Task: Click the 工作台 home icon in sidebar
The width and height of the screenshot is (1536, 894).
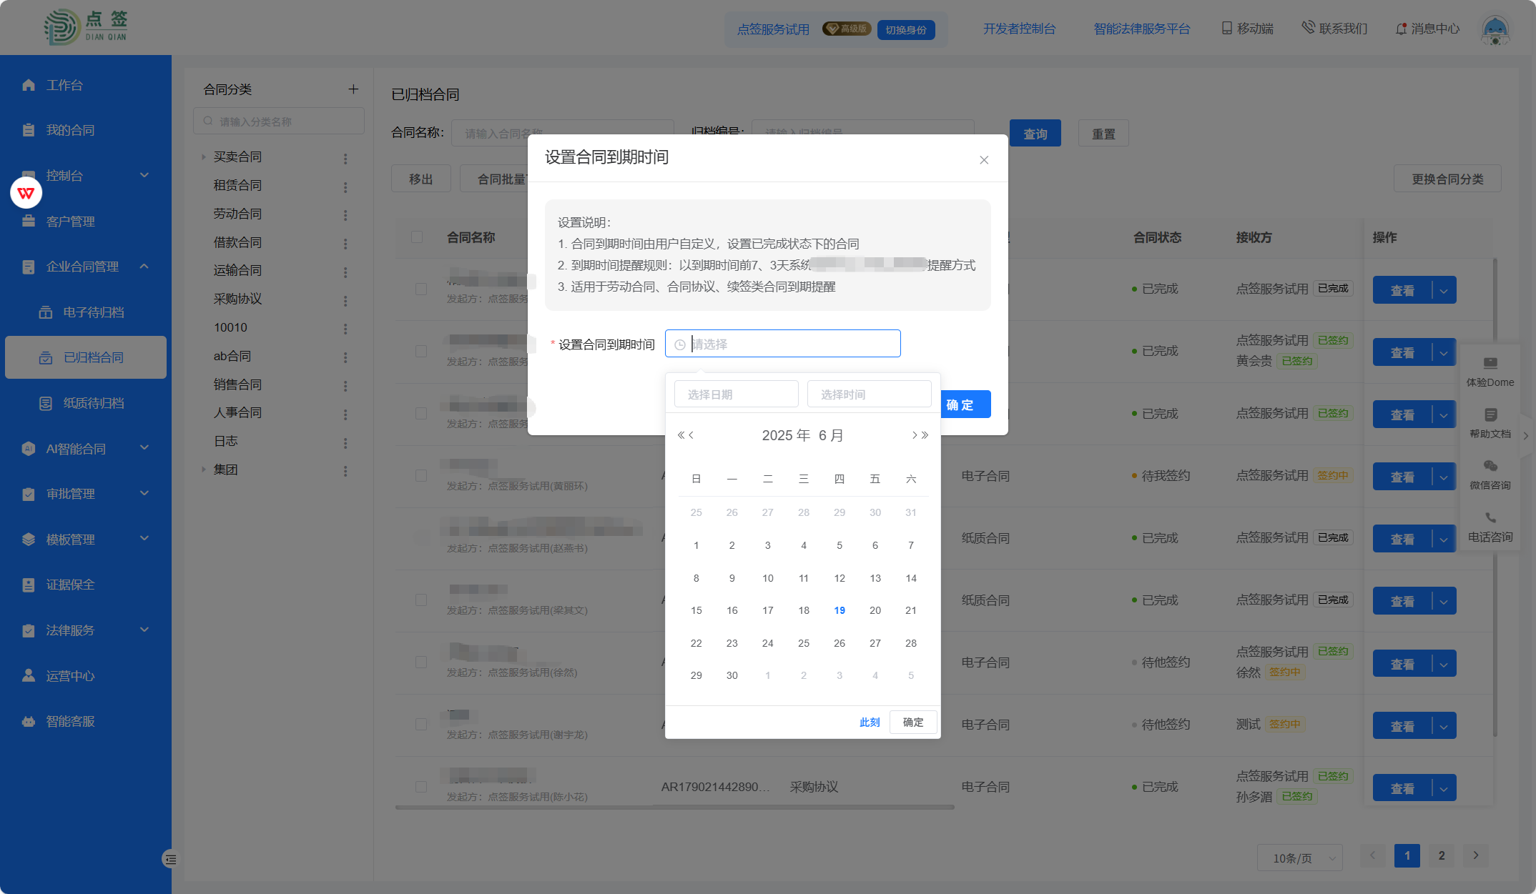Action: tap(29, 85)
